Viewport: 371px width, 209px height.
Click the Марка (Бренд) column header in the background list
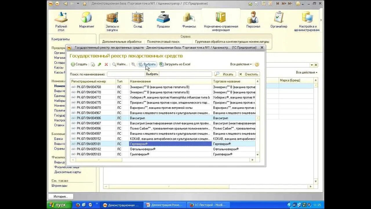tap(296, 80)
